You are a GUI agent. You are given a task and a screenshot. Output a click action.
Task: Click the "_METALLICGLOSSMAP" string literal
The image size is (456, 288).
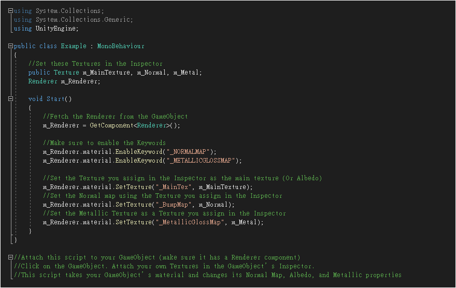pyautogui.click(x=202, y=161)
